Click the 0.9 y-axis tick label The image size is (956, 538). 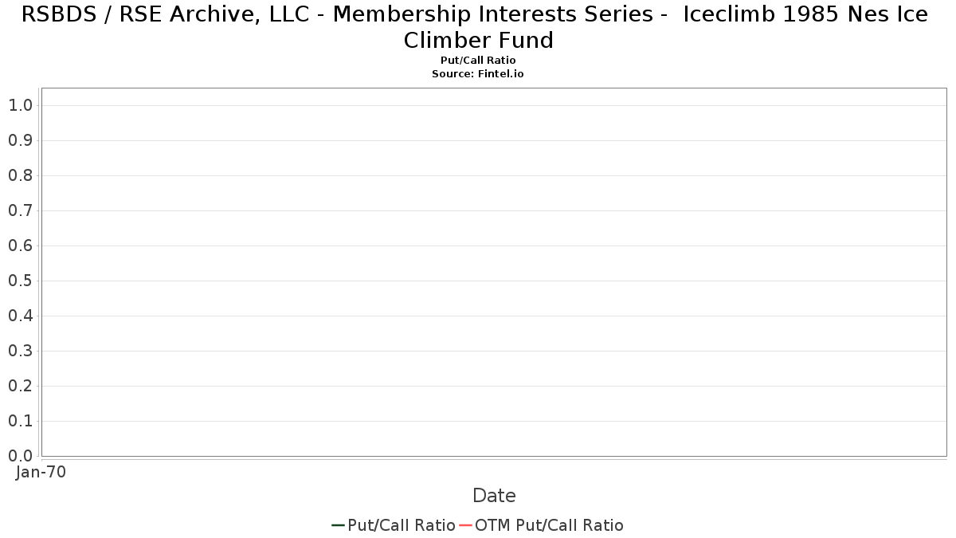pos(20,140)
